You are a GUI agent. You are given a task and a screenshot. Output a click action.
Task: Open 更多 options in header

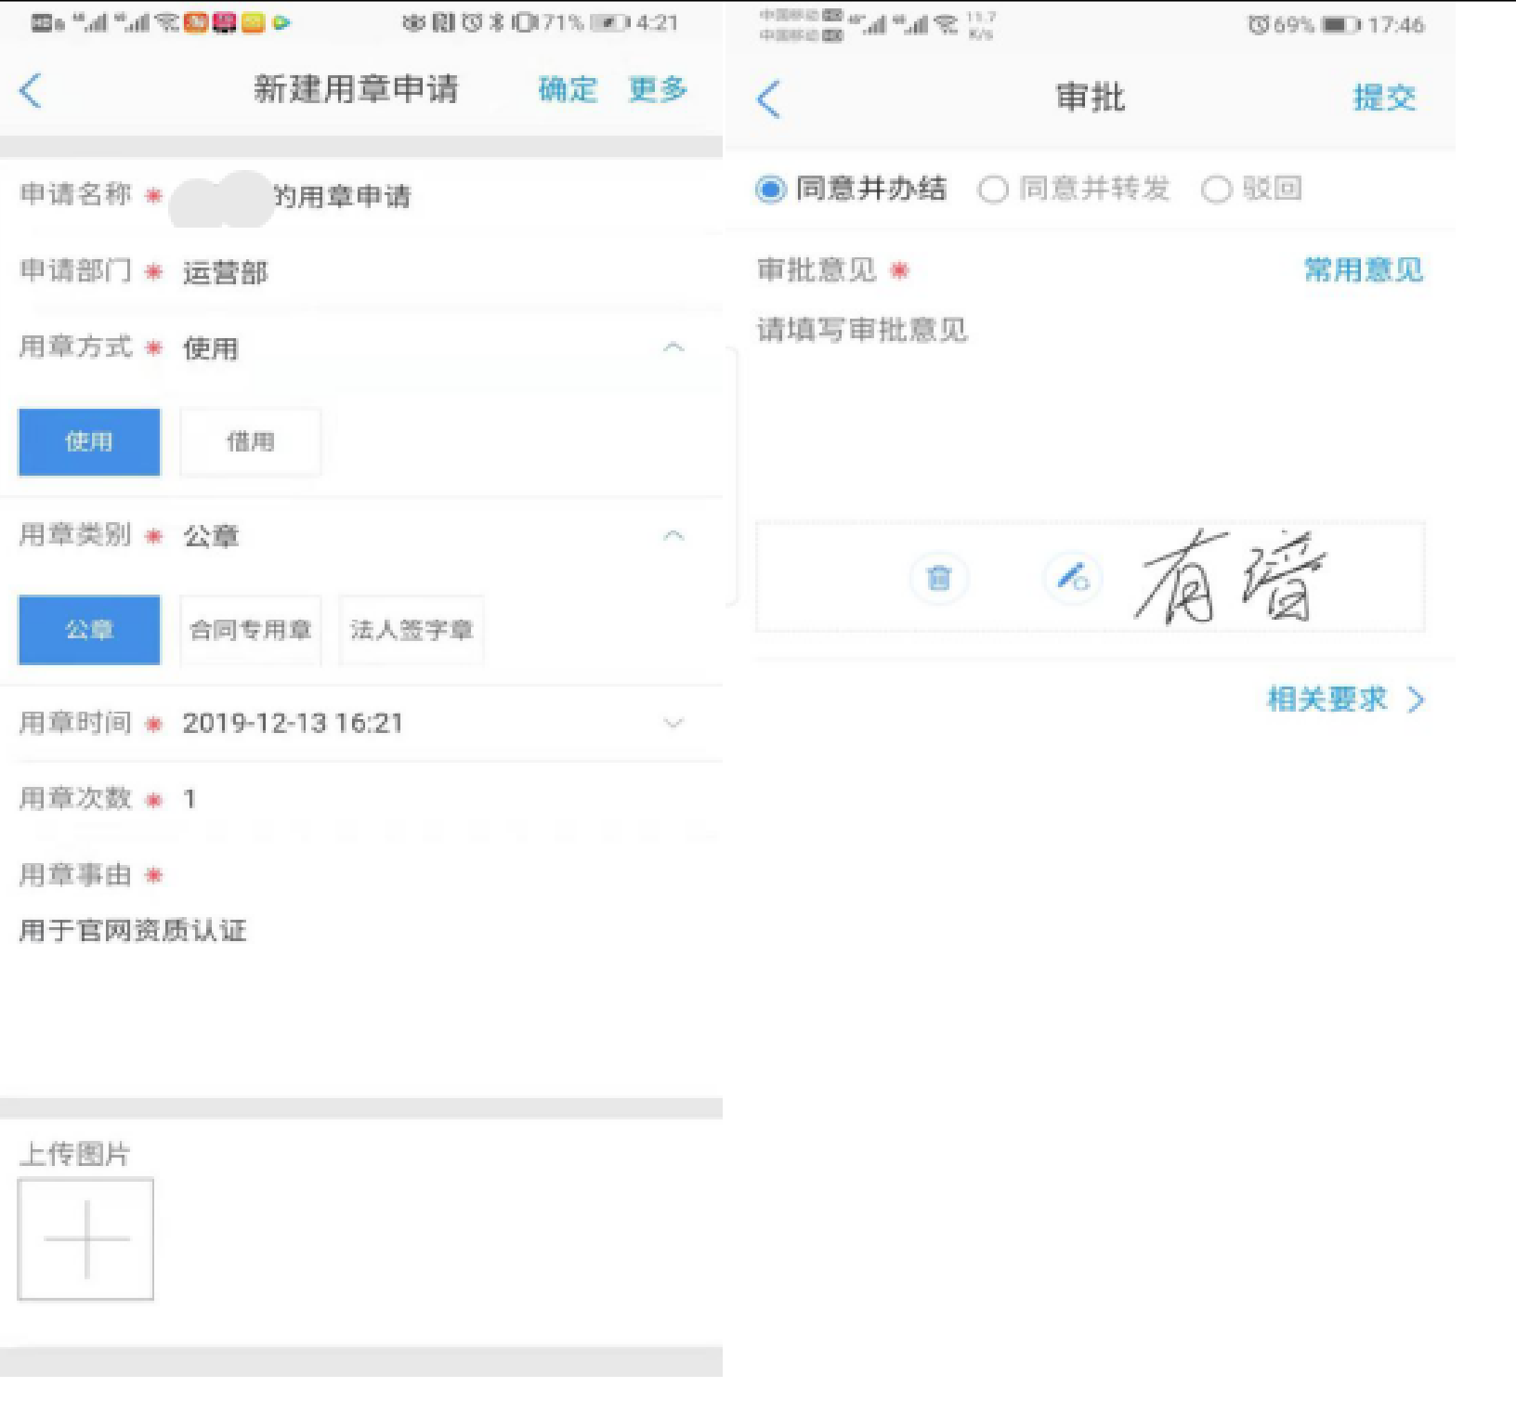coord(658,89)
